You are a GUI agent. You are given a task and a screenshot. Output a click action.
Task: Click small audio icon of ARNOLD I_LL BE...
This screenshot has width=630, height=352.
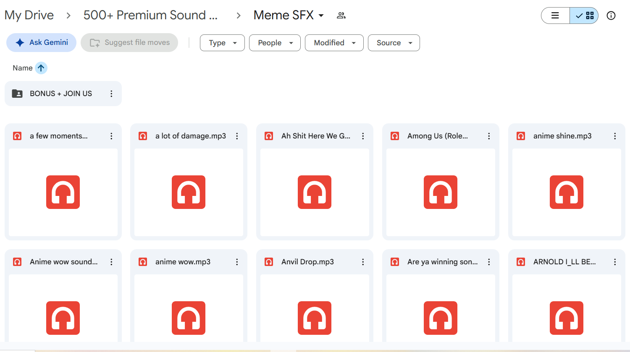(521, 262)
